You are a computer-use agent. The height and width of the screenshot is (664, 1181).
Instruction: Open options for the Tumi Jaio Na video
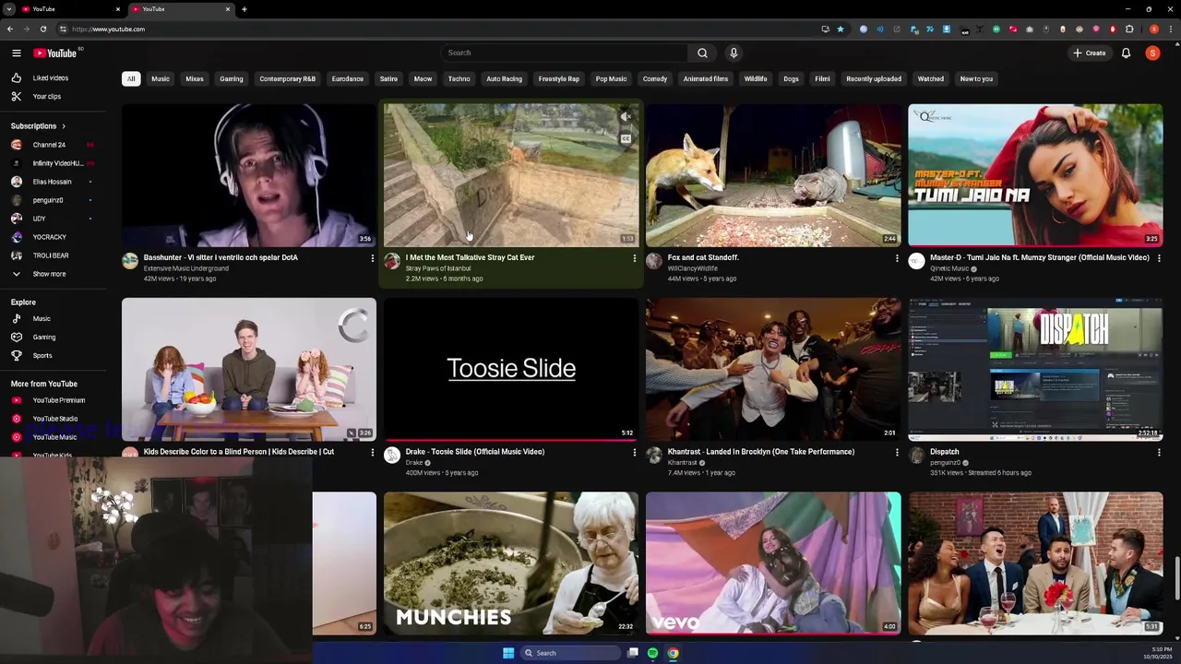point(1158,258)
